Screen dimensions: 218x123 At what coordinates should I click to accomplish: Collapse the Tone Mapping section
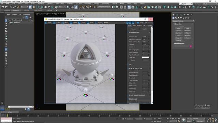(x=128, y=32)
